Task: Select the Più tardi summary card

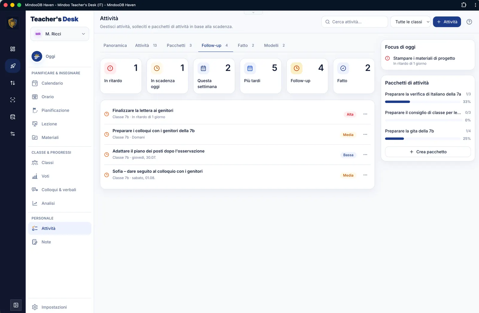Action: click(261, 76)
